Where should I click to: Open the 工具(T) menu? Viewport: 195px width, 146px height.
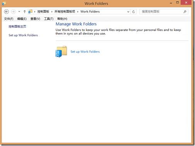click(x=49, y=19)
